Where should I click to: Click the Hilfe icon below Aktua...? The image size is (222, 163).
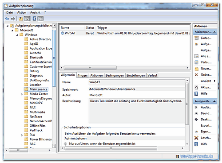pyautogui.click(x=196, y=93)
